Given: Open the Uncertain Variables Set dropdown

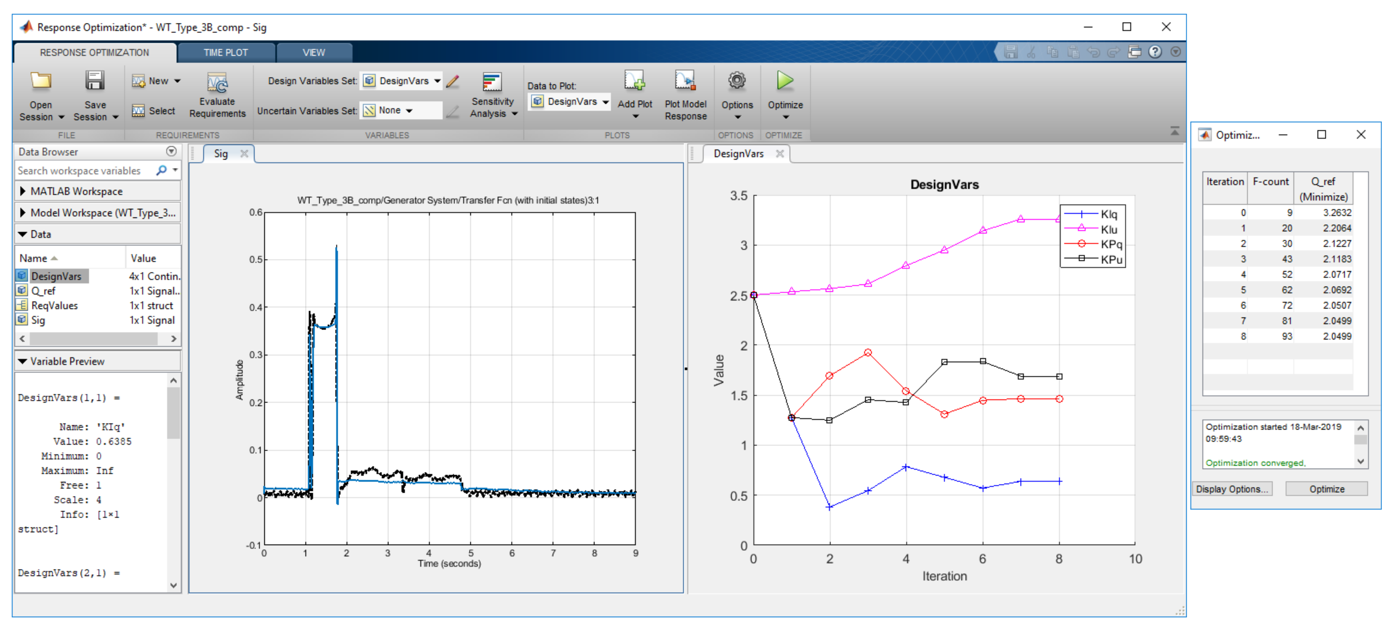Looking at the screenshot, I should (x=402, y=110).
